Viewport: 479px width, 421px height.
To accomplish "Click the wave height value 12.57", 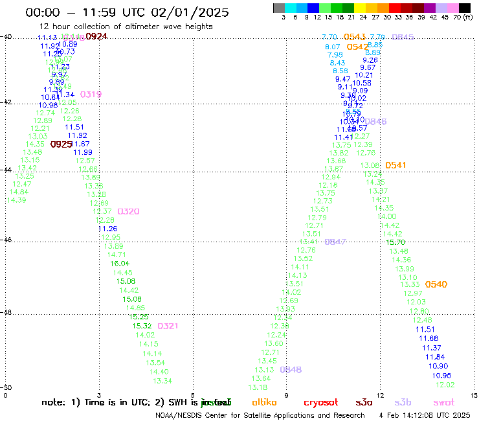I will (85, 161).
